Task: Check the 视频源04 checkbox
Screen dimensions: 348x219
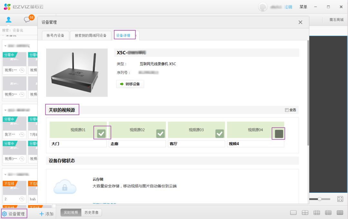Action: coord(279,134)
